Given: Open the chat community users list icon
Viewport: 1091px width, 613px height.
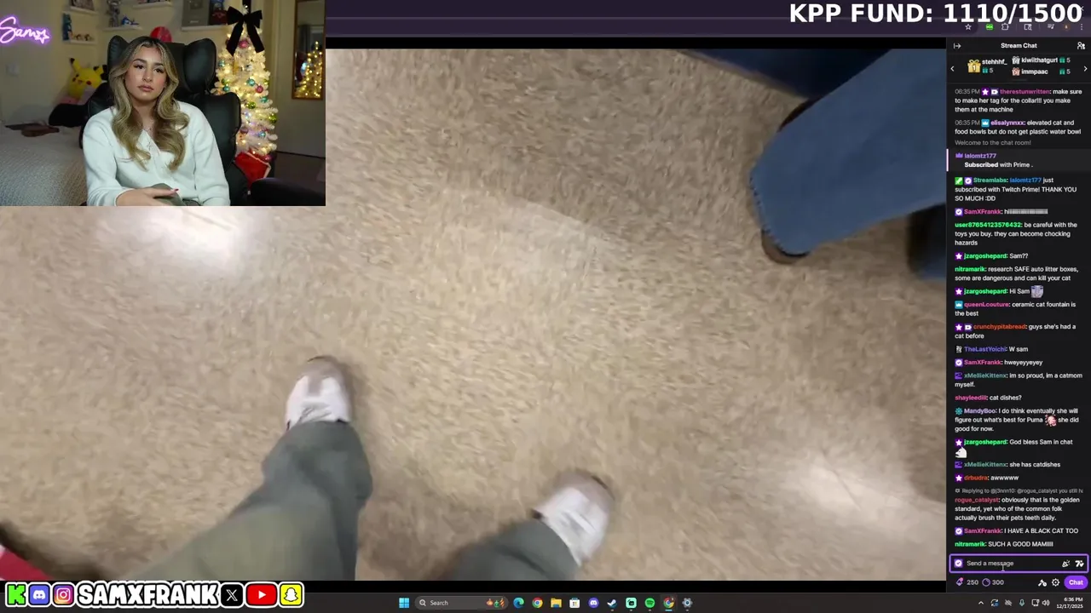Looking at the screenshot, I should pyautogui.click(x=1081, y=46).
